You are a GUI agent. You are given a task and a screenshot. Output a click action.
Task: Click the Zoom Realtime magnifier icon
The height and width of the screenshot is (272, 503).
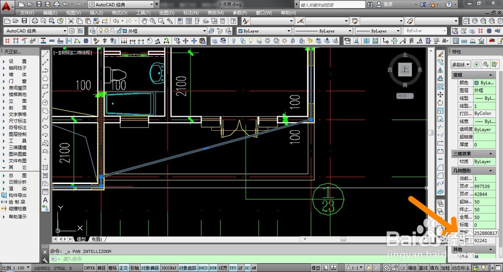pos(153,21)
